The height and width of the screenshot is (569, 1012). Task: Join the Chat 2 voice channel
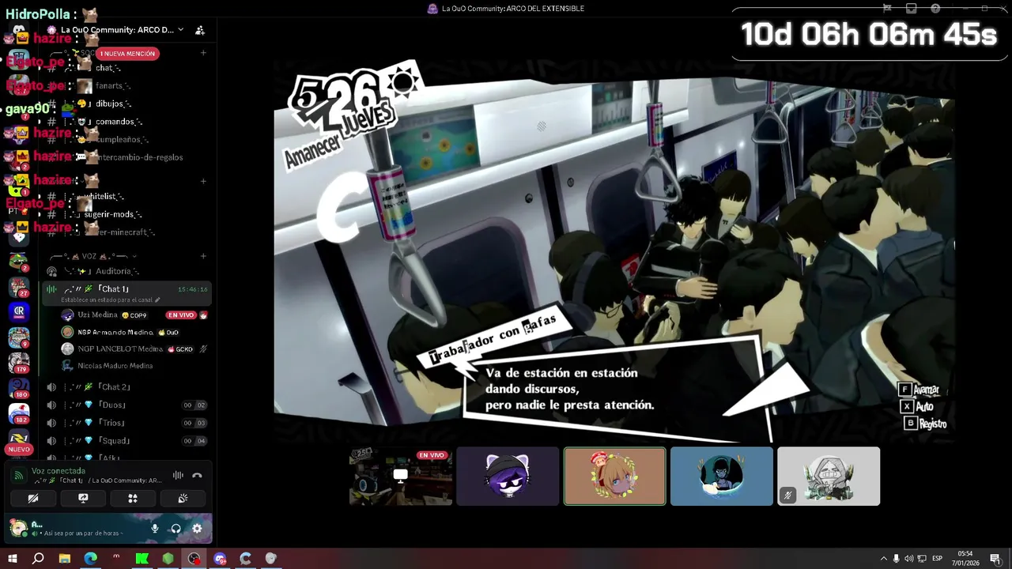pyautogui.click(x=126, y=386)
